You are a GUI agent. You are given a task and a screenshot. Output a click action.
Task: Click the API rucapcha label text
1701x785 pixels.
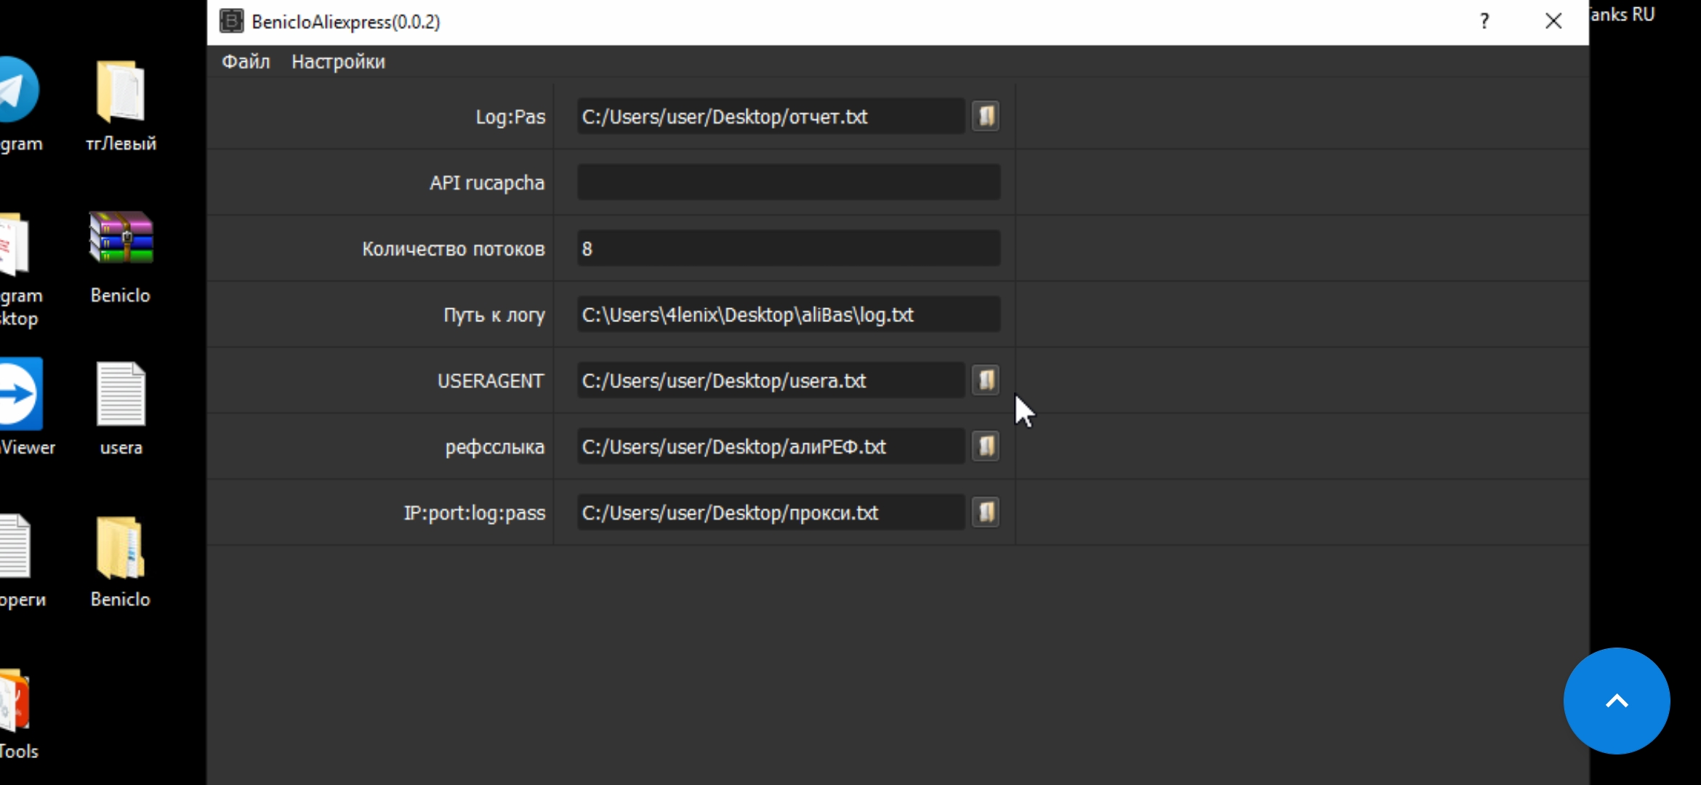[487, 183]
